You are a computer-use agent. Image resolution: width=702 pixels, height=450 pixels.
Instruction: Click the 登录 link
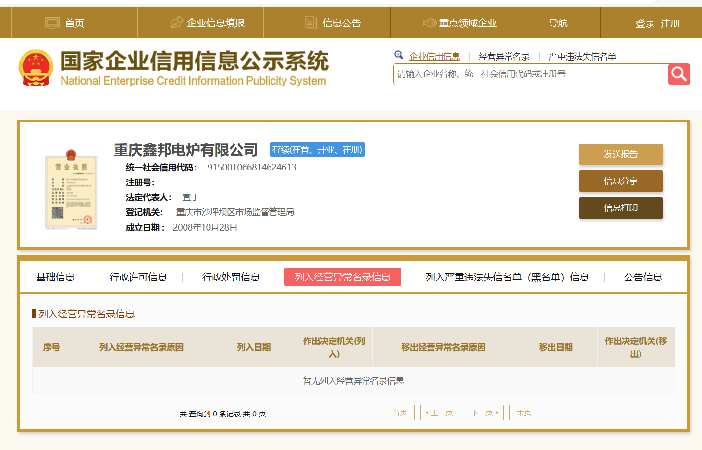click(x=645, y=24)
